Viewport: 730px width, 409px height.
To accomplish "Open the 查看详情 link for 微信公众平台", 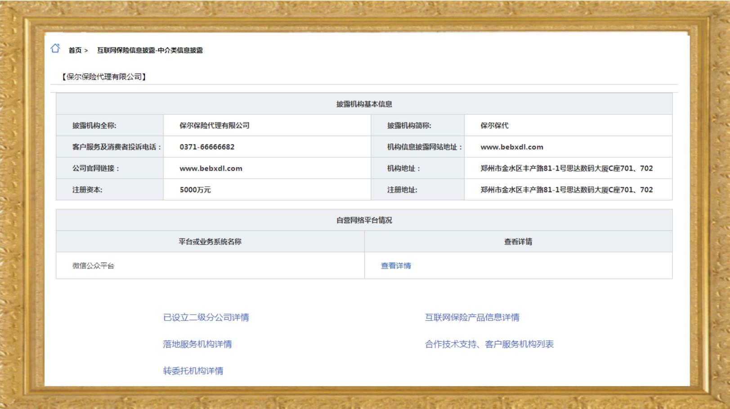I will (x=395, y=266).
